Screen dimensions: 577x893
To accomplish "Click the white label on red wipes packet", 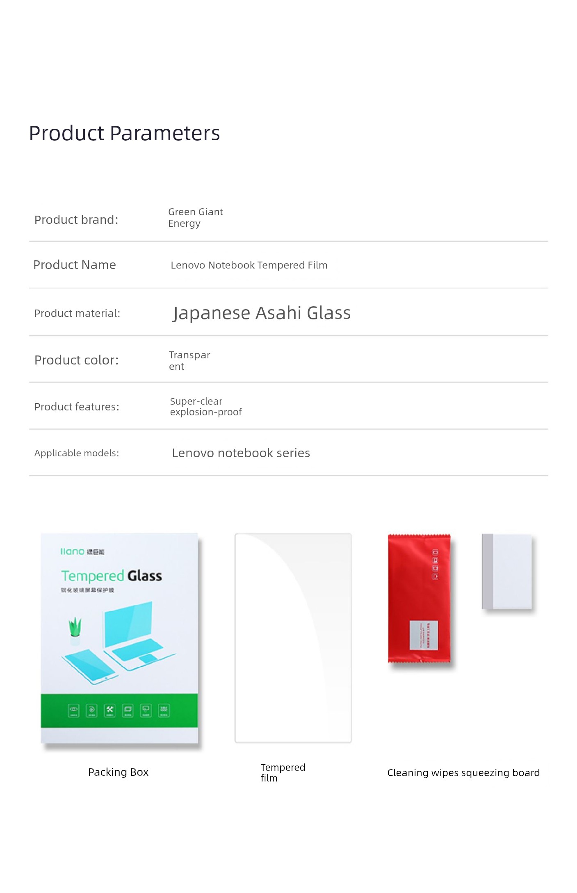I will point(424,635).
